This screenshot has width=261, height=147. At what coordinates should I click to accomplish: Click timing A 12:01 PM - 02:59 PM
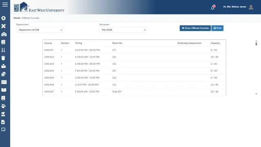pos(87,85)
